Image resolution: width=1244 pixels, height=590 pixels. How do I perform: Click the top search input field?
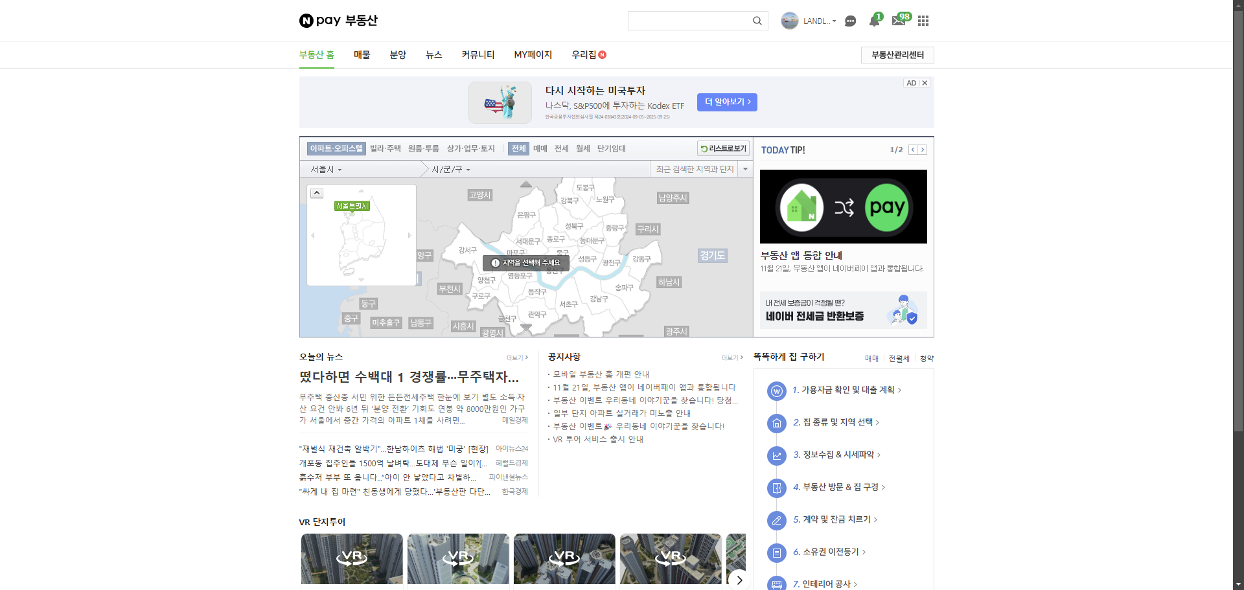click(689, 21)
